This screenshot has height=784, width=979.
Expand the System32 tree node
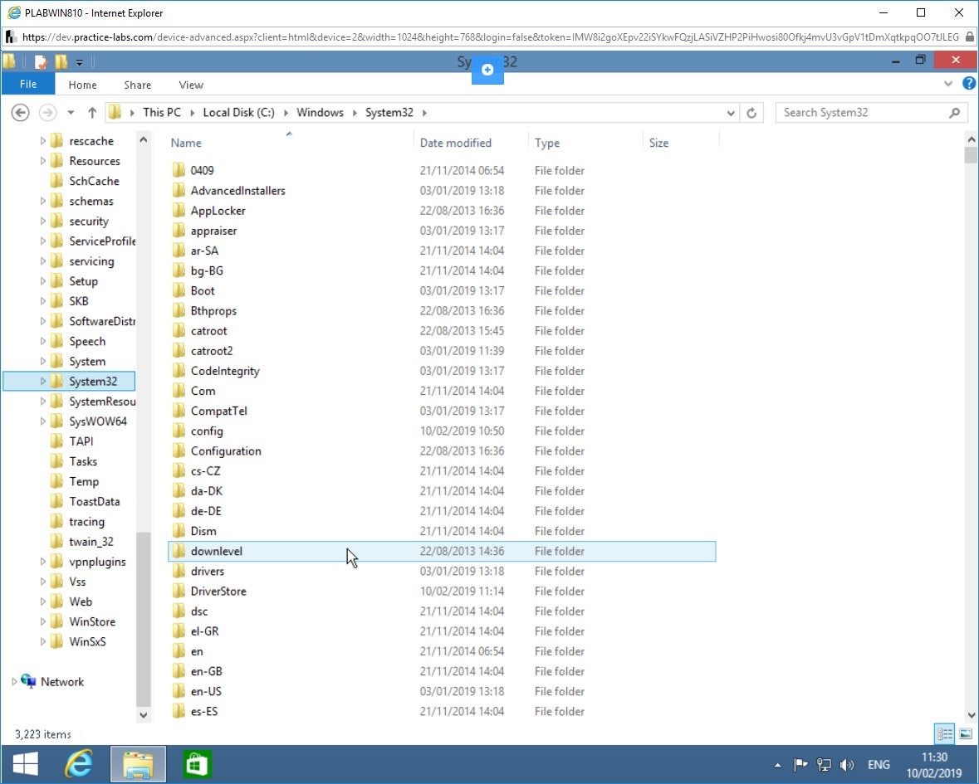pos(43,381)
